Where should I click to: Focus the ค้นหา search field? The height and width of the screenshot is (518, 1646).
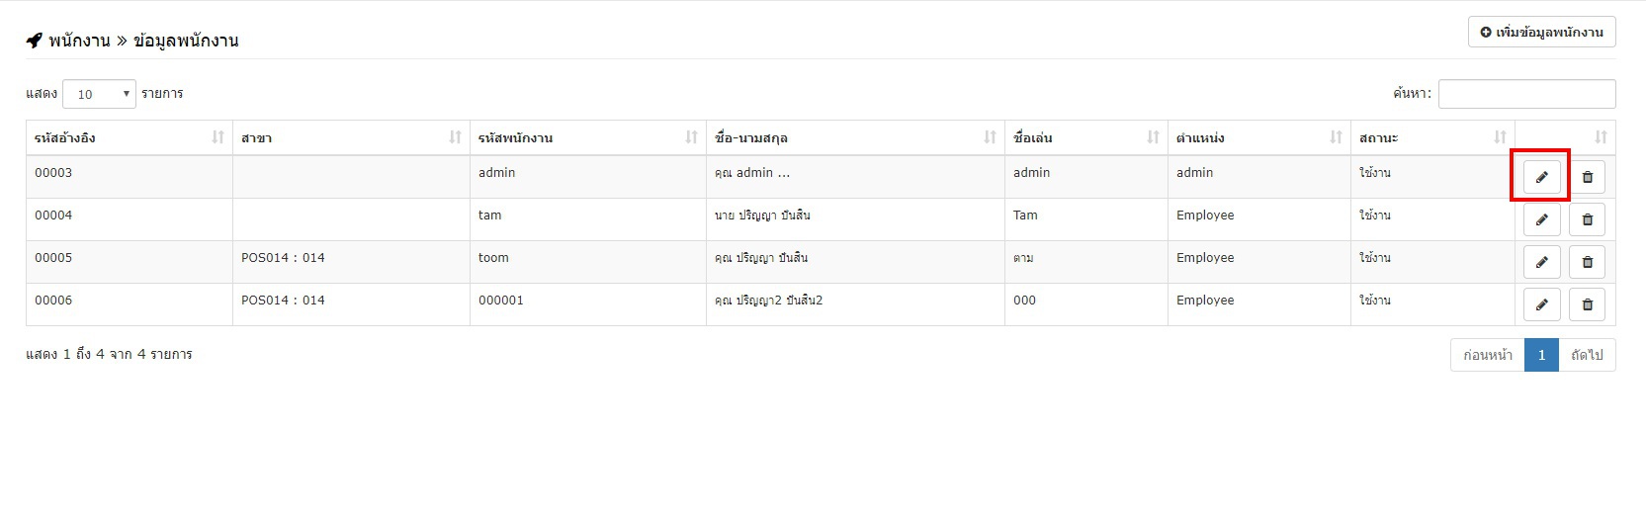[x=1526, y=94]
